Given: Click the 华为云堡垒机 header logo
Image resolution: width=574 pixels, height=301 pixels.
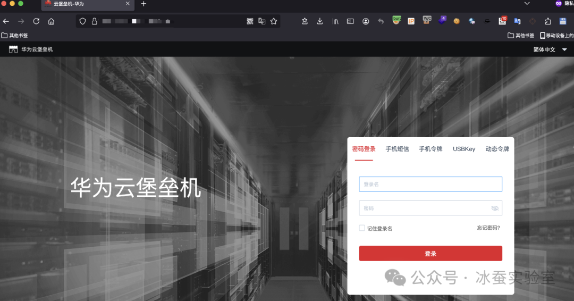Looking at the screenshot, I should (31, 49).
